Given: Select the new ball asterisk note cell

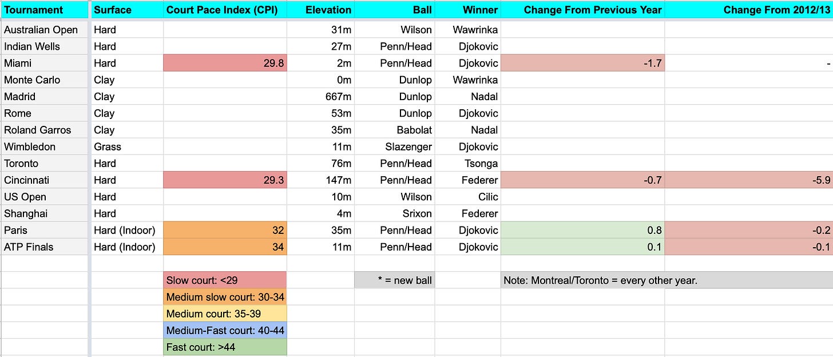Looking at the screenshot, I should pos(394,280).
